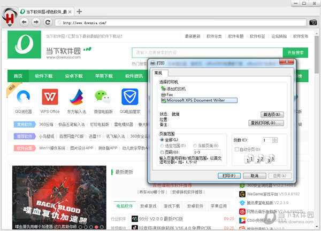This screenshot has width=321, height=231.
Task: Select 全部 page range radio button
Action: pos(162,140)
